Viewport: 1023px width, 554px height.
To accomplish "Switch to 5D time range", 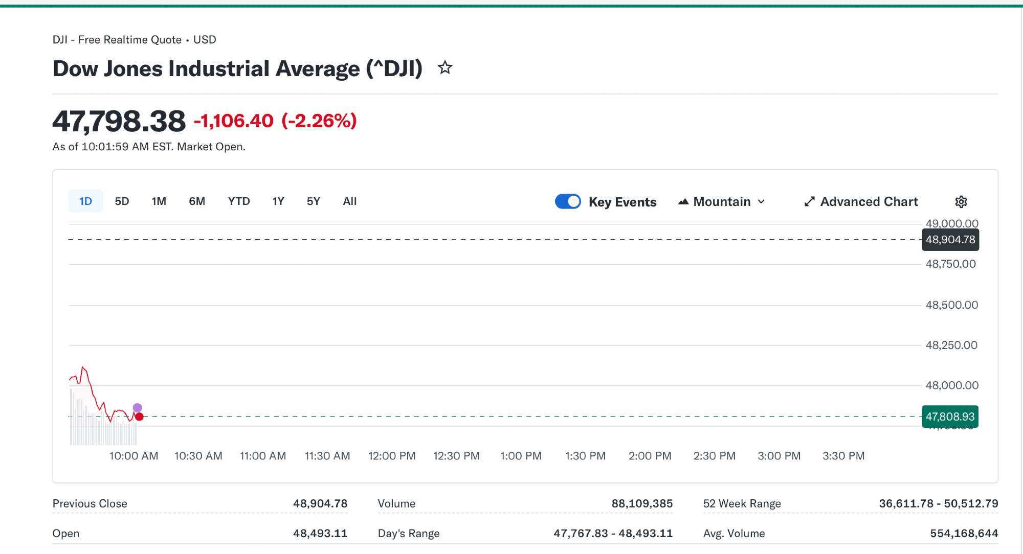I will click(x=122, y=201).
